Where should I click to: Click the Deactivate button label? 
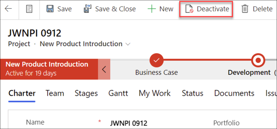(x=213, y=9)
